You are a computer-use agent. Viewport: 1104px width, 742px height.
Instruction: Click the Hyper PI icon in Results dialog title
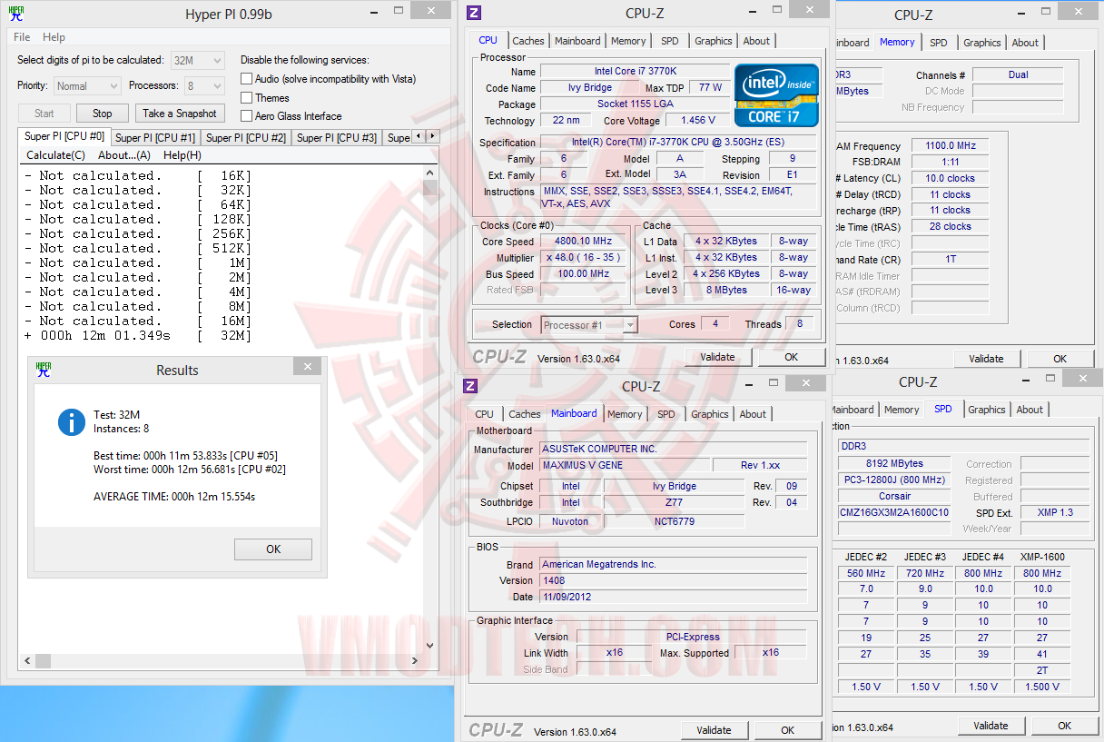[43, 369]
